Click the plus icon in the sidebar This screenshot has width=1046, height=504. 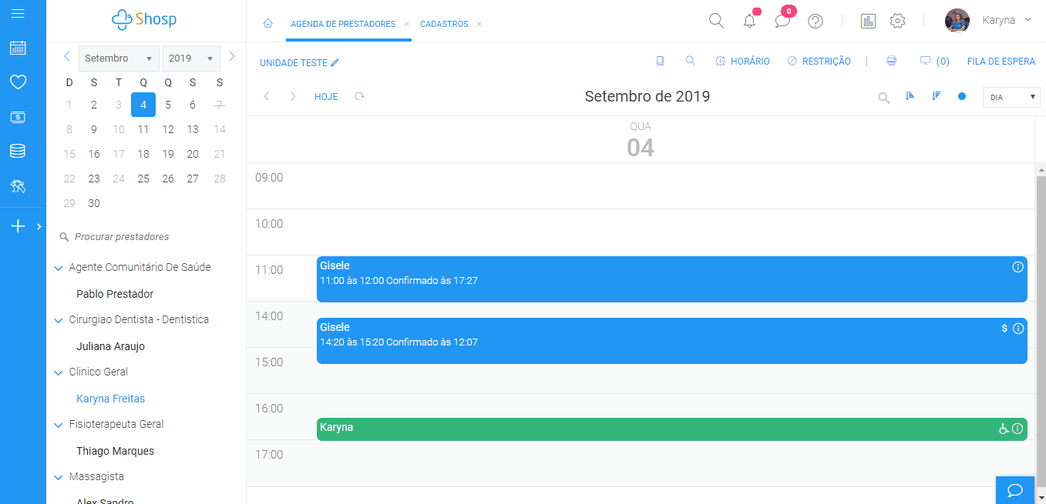tap(18, 226)
